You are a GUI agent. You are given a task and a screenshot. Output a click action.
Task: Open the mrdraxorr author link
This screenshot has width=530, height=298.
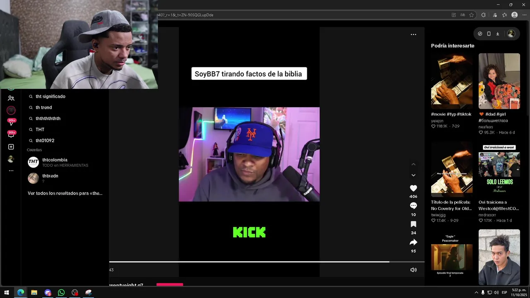point(487,215)
